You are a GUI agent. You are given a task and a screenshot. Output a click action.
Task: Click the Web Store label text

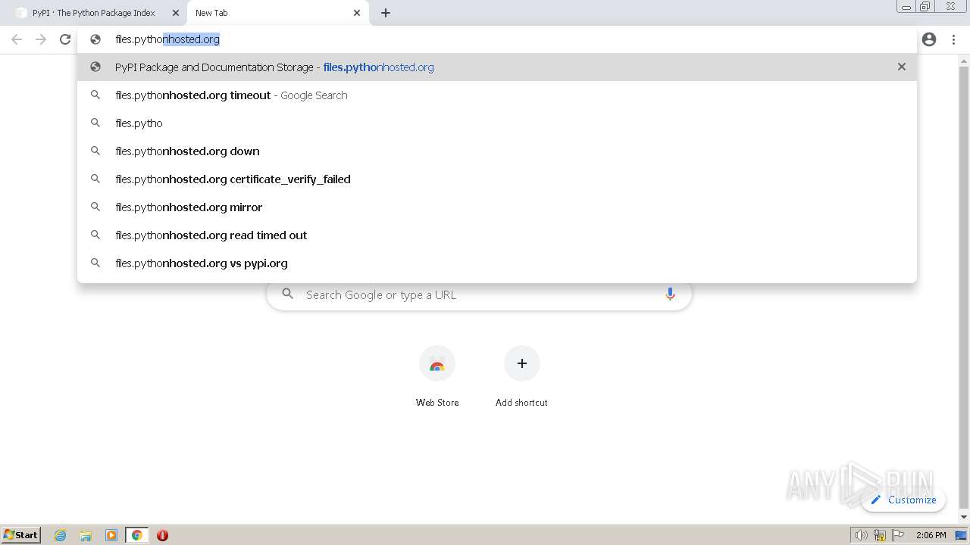coord(437,403)
